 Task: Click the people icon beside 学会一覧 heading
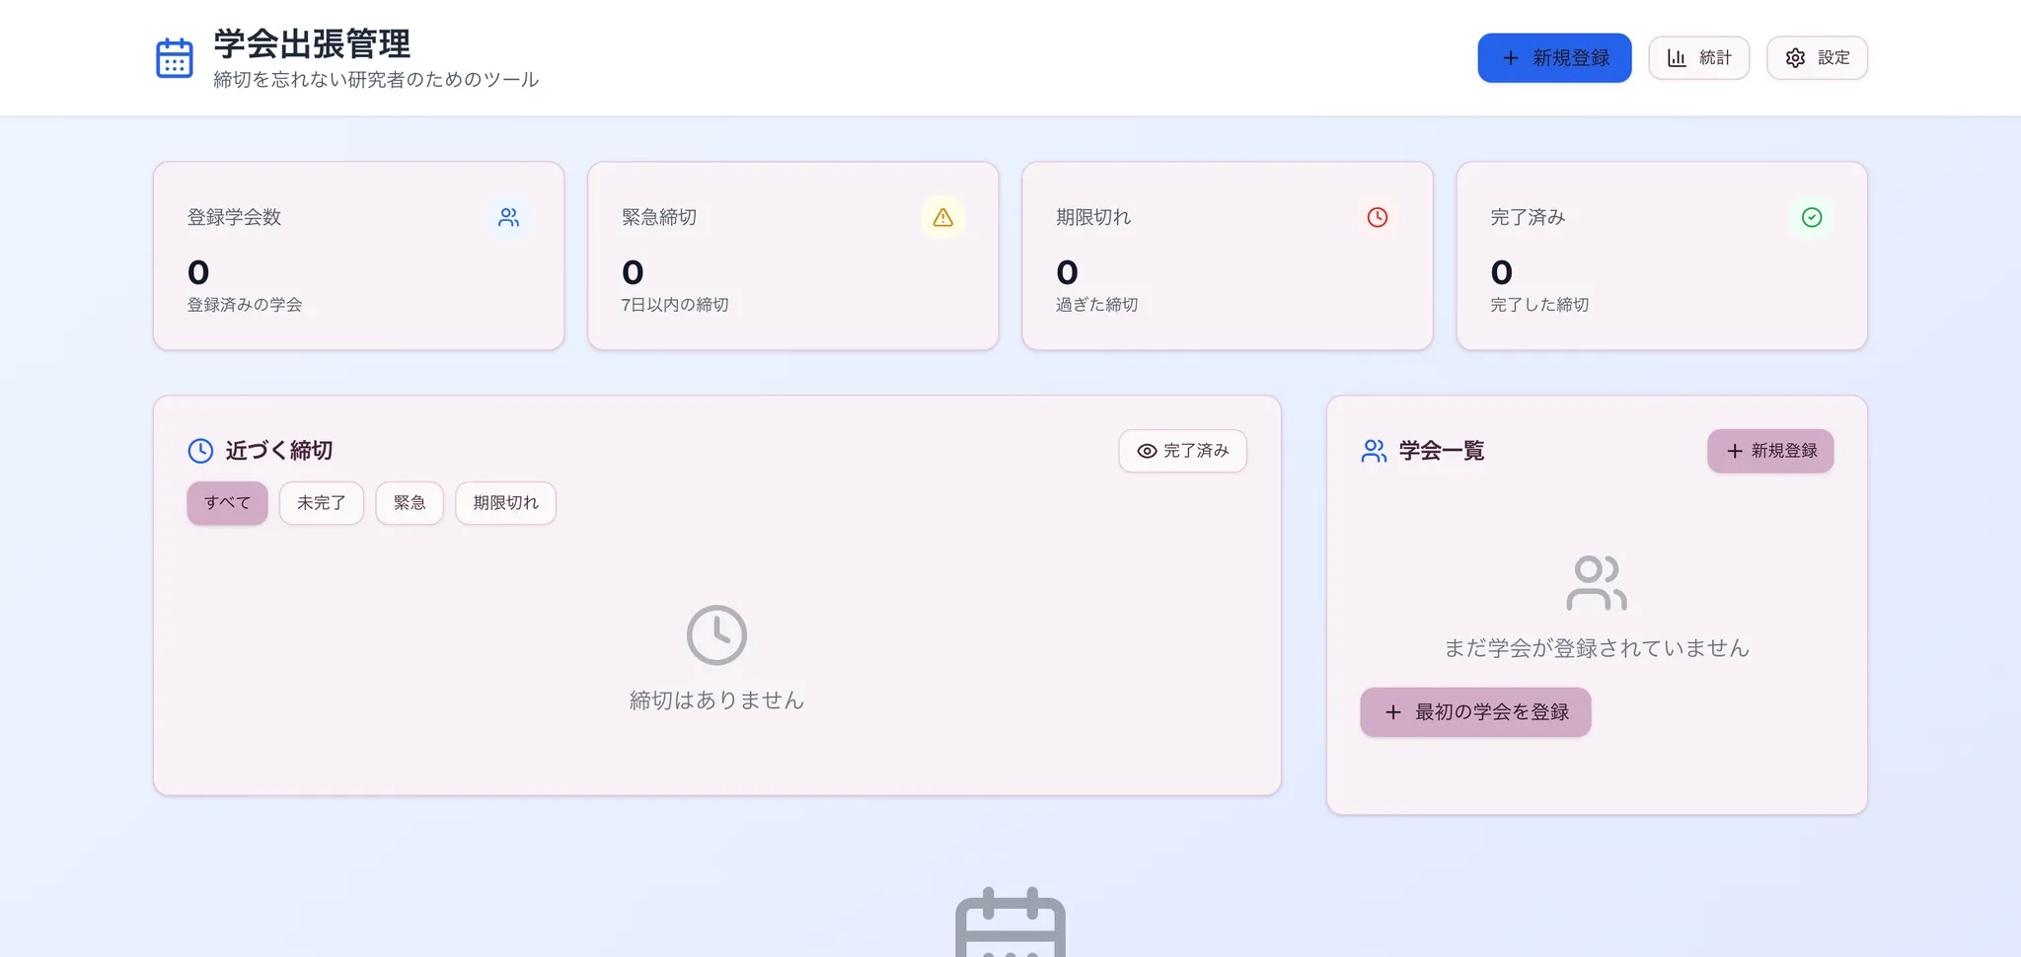tap(1374, 451)
